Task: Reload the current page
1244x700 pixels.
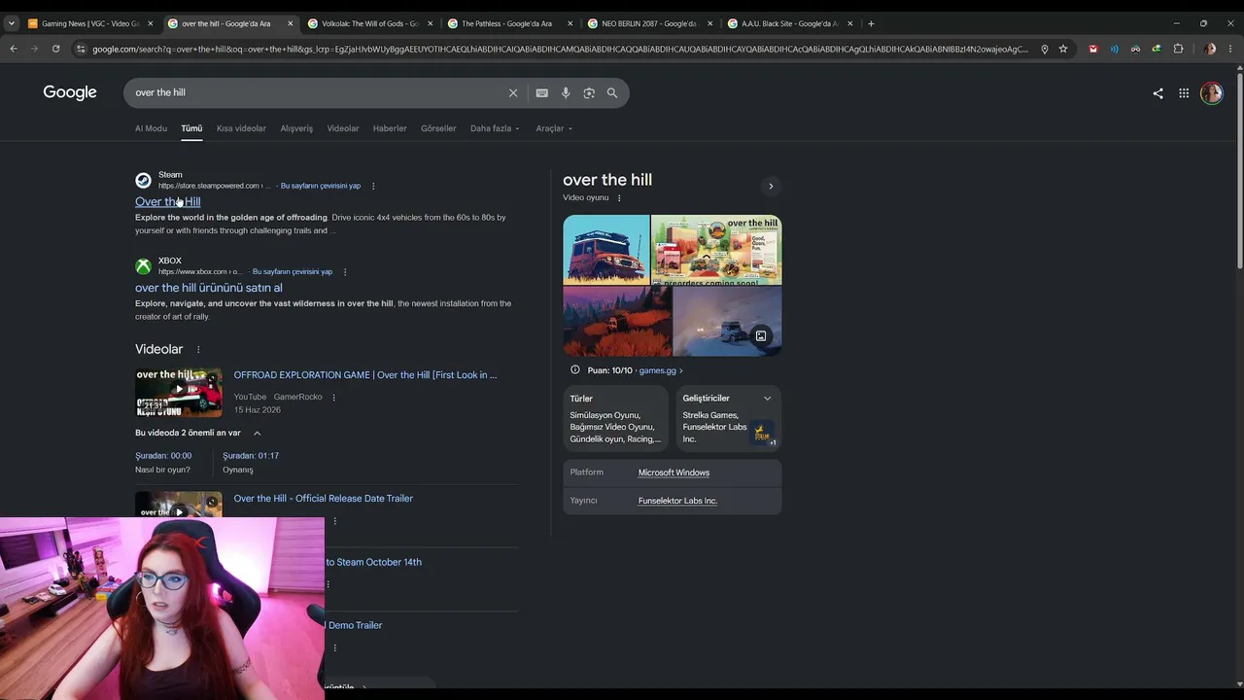Action: 55,49
